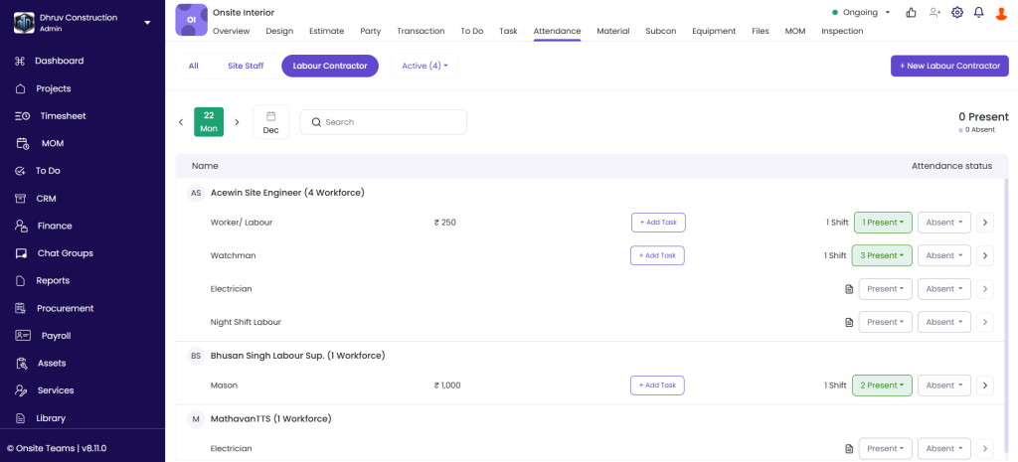1018x462 pixels.
Task: Expand the Mason row details arrow
Action: coord(985,385)
